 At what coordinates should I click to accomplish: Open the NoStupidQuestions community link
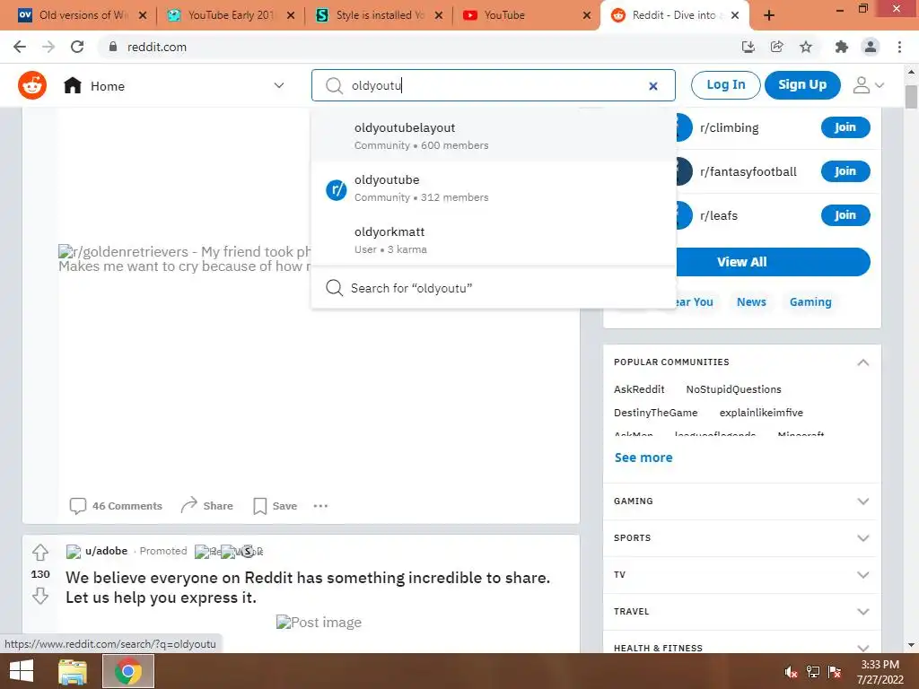tap(734, 389)
